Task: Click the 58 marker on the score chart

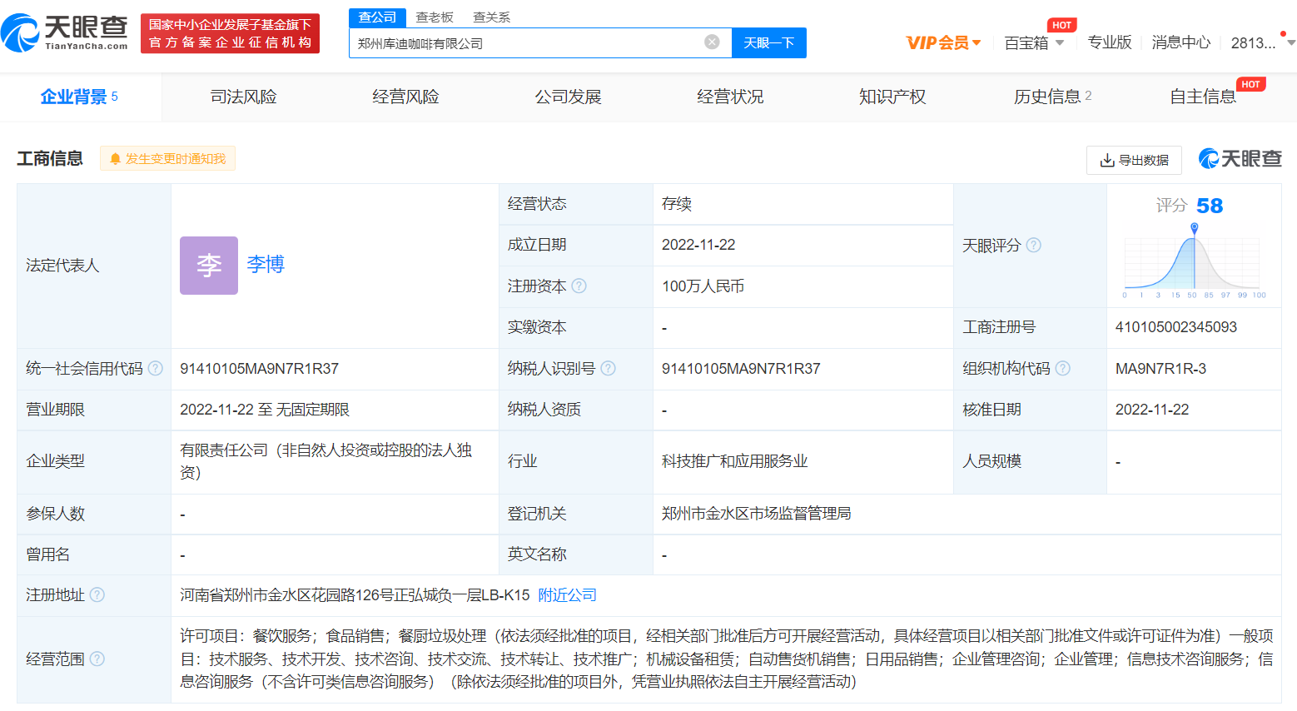Action: pyautogui.click(x=1195, y=228)
